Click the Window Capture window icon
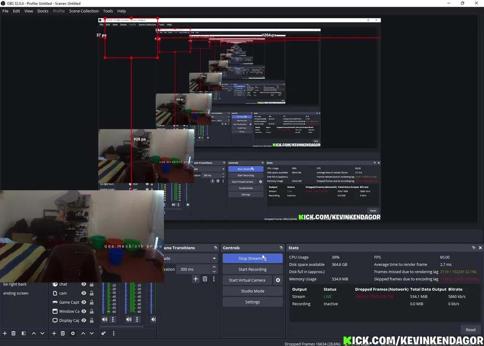Image resolution: width=484 pixels, height=346 pixels. [55, 311]
